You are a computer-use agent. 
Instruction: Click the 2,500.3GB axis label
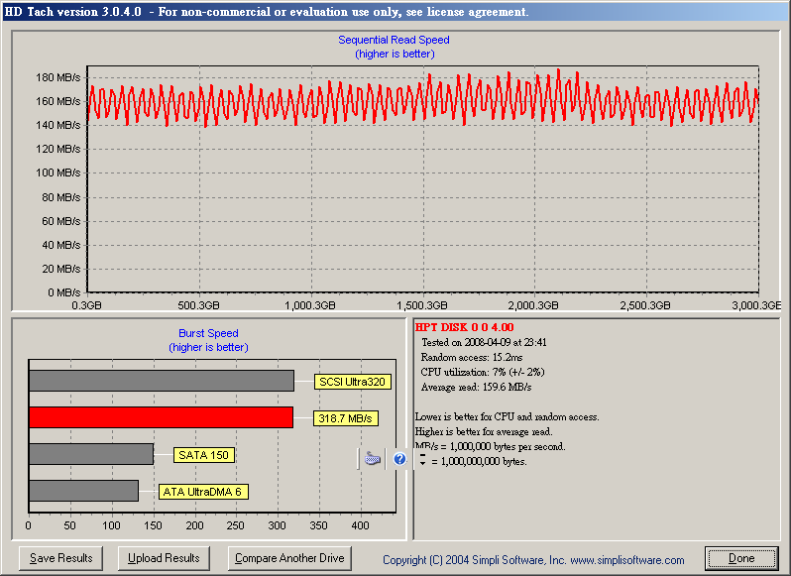(645, 305)
